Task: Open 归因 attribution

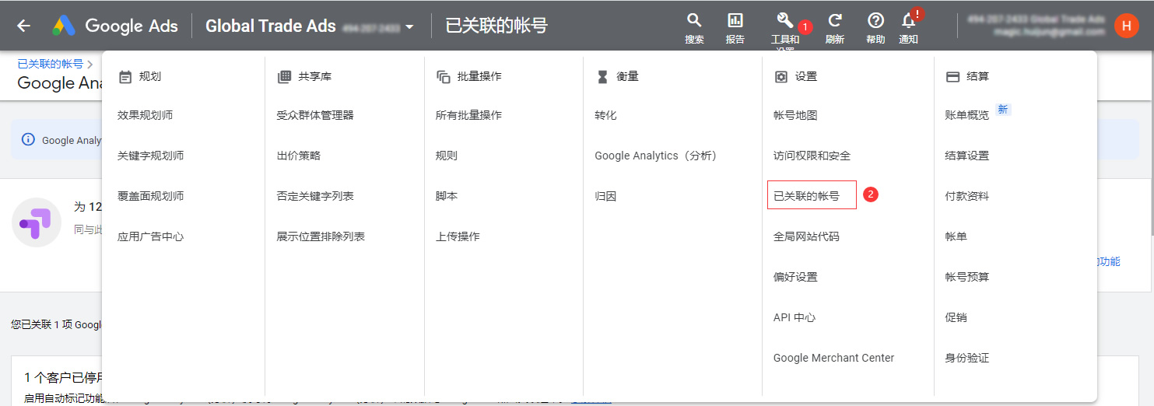Action: tap(605, 196)
